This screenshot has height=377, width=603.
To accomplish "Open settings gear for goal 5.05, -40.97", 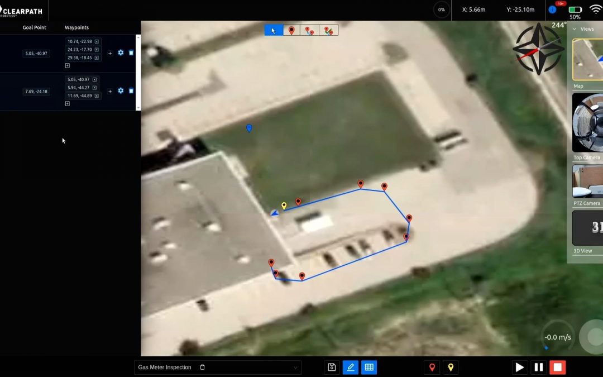I will point(121,53).
